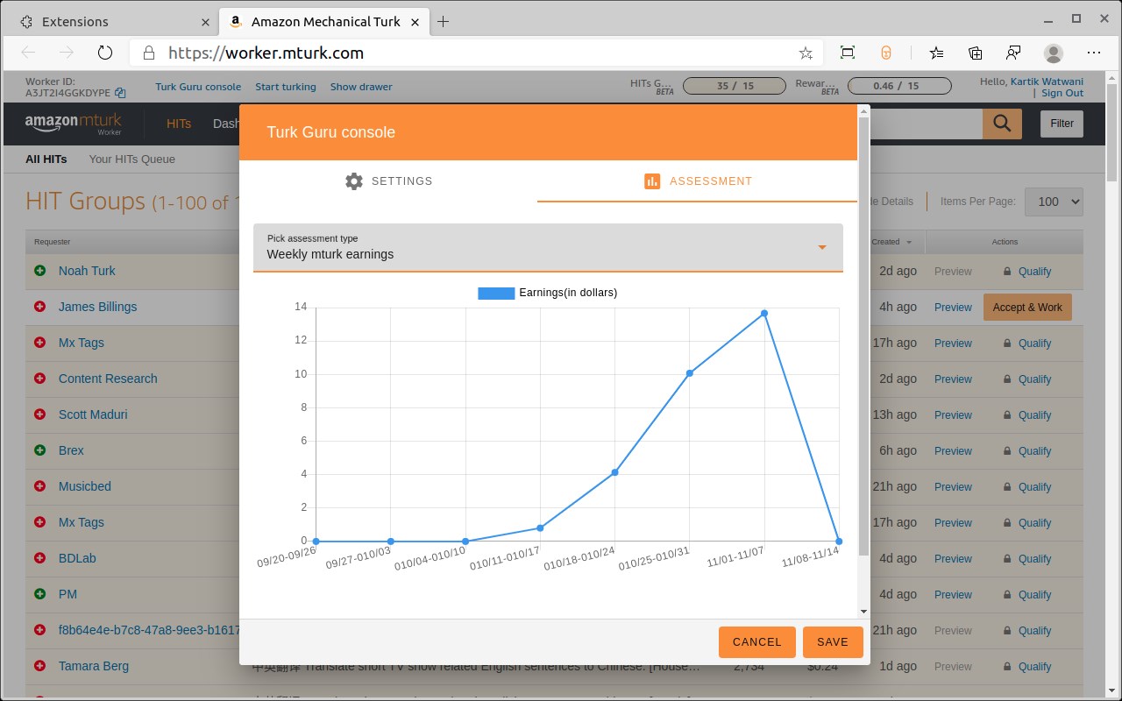Open the share feedback icon in the toolbar

1013,53
